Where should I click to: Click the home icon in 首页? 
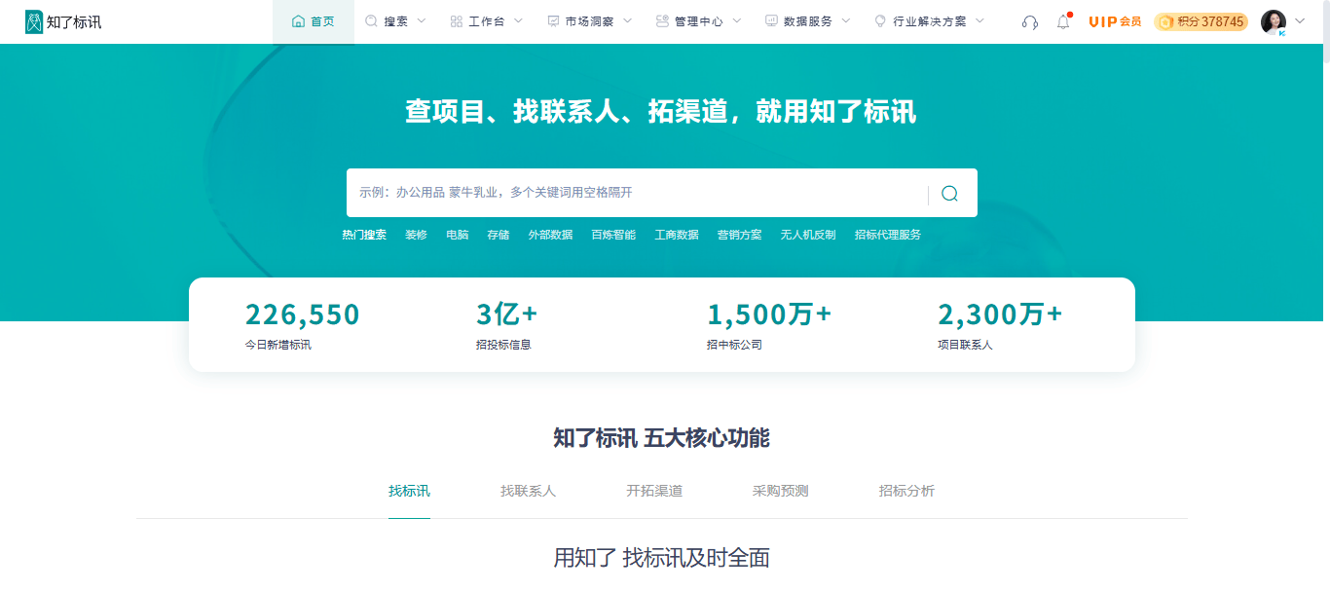click(298, 21)
